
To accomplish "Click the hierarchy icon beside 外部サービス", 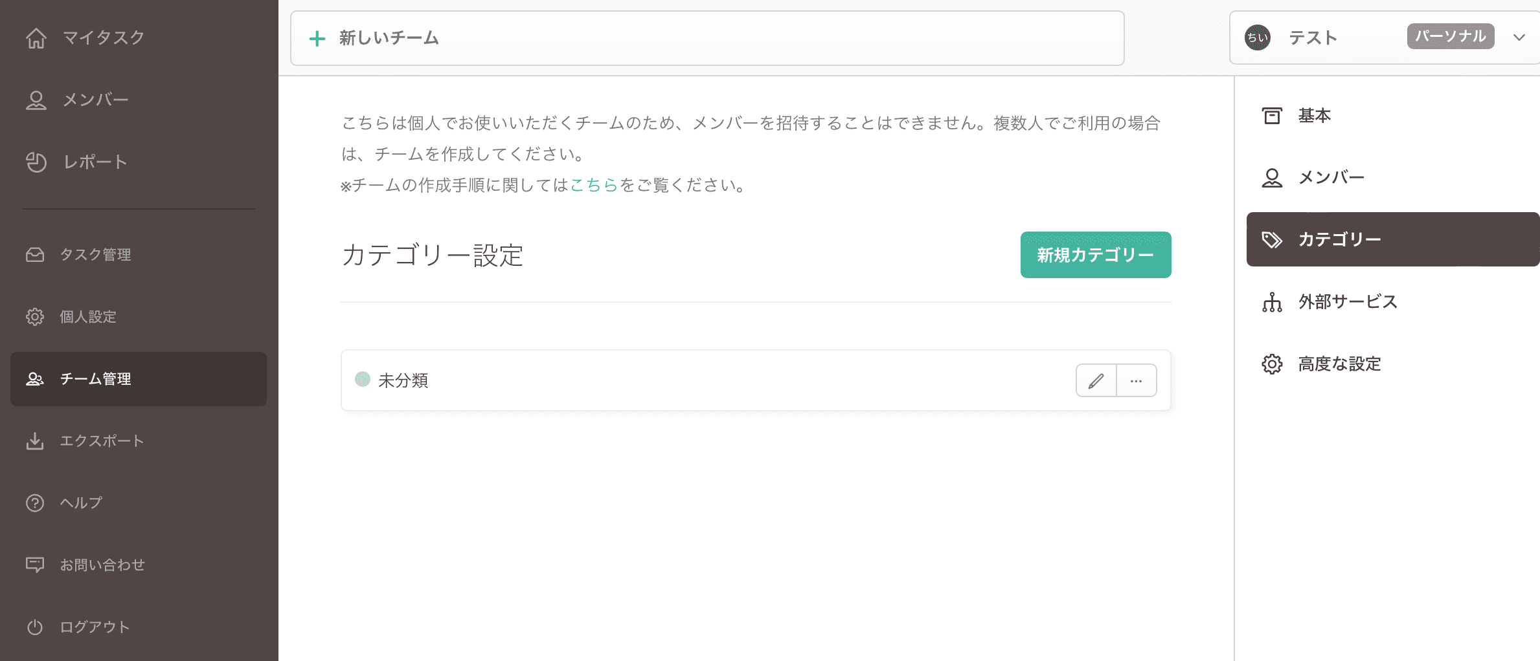I will pyautogui.click(x=1272, y=302).
